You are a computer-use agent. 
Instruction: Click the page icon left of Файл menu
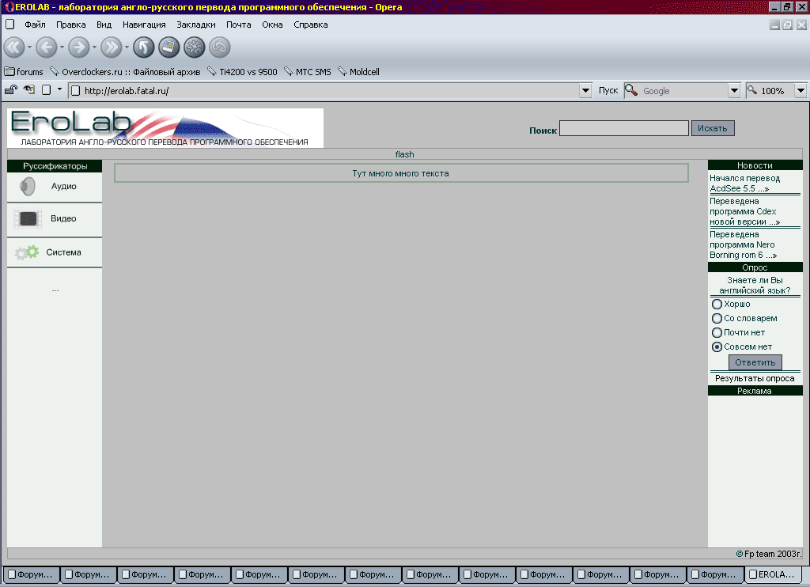click(x=9, y=25)
